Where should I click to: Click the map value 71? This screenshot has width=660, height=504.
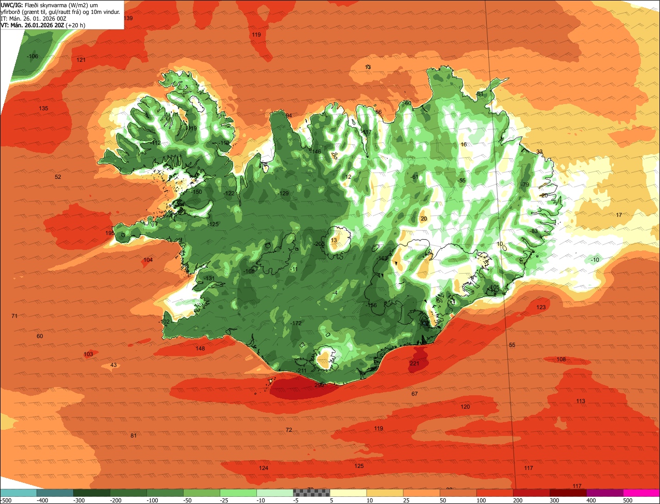tap(14, 315)
